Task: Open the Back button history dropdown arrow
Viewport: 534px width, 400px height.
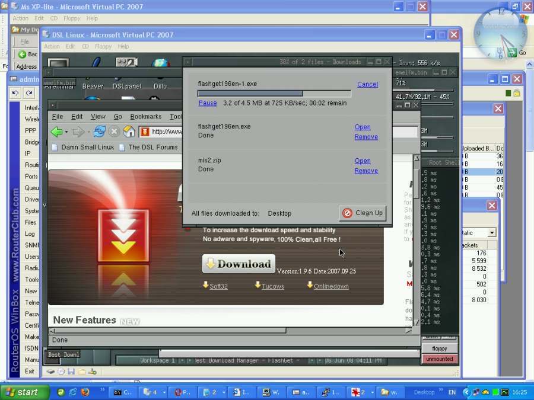Action: pos(67,132)
